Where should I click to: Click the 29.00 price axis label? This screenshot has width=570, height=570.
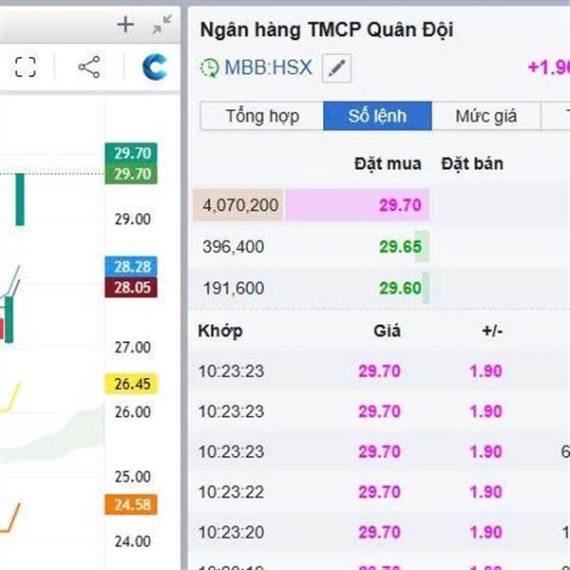point(133,219)
